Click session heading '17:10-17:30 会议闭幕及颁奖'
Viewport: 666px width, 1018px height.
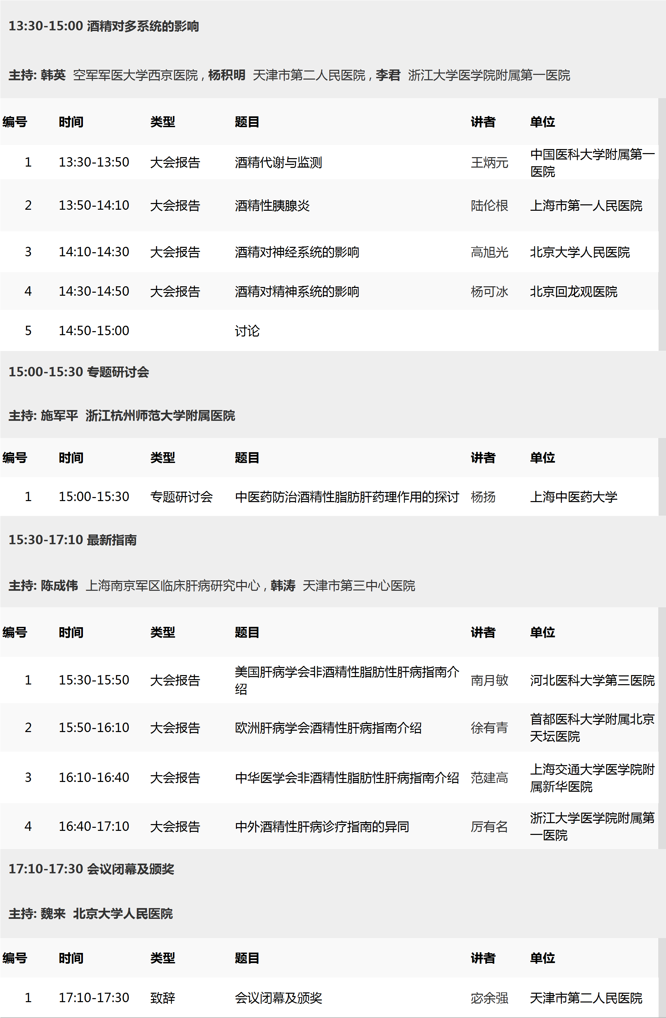pyautogui.click(x=91, y=869)
